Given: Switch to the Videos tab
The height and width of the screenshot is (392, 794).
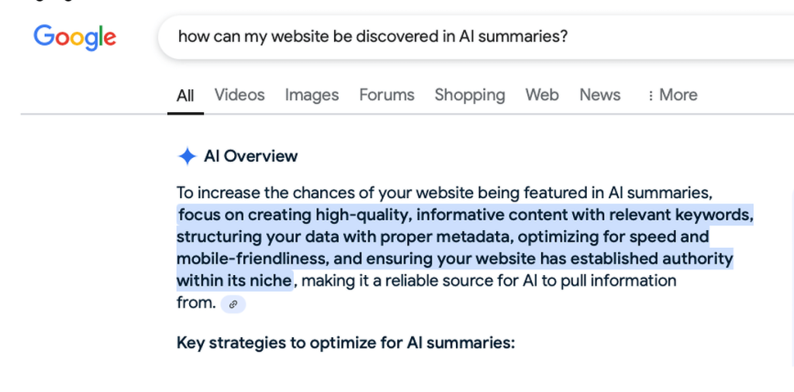Looking at the screenshot, I should (240, 95).
